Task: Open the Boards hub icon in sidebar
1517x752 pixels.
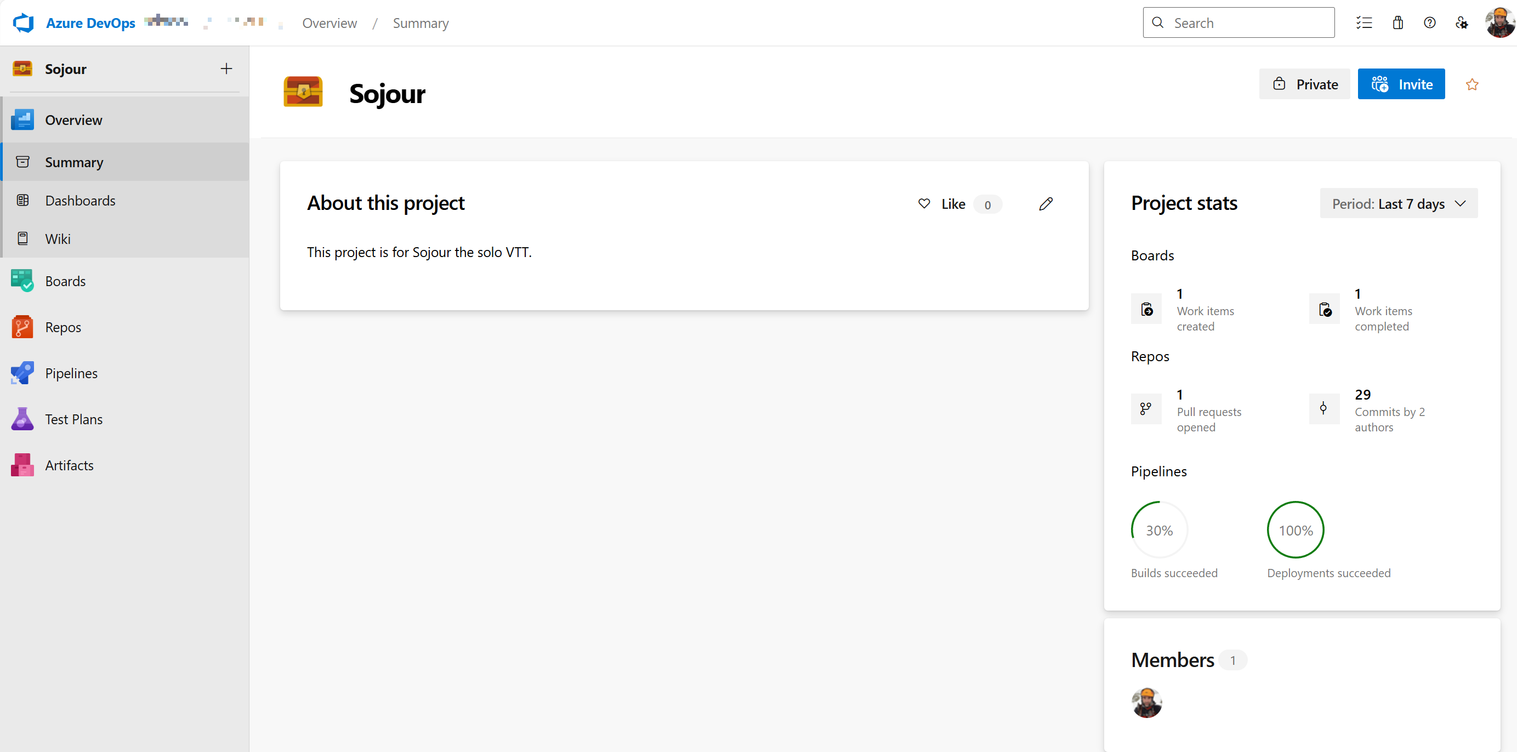Action: [22, 281]
